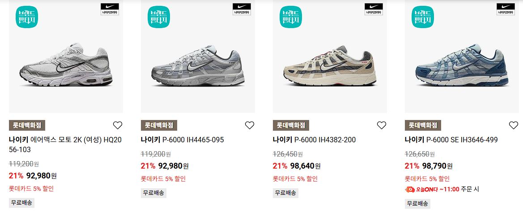
Task: Open the white Air Max Moto 2K shoe image
Action: (x=66, y=65)
